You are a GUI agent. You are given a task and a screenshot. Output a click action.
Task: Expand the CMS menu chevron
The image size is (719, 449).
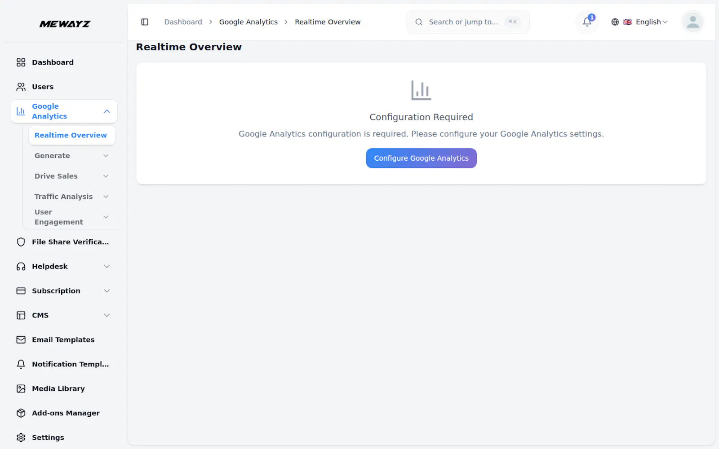point(107,315)
